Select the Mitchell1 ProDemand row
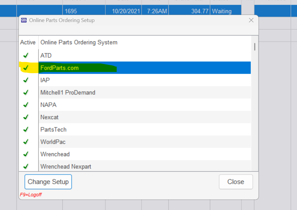 [x=145, y=93]
